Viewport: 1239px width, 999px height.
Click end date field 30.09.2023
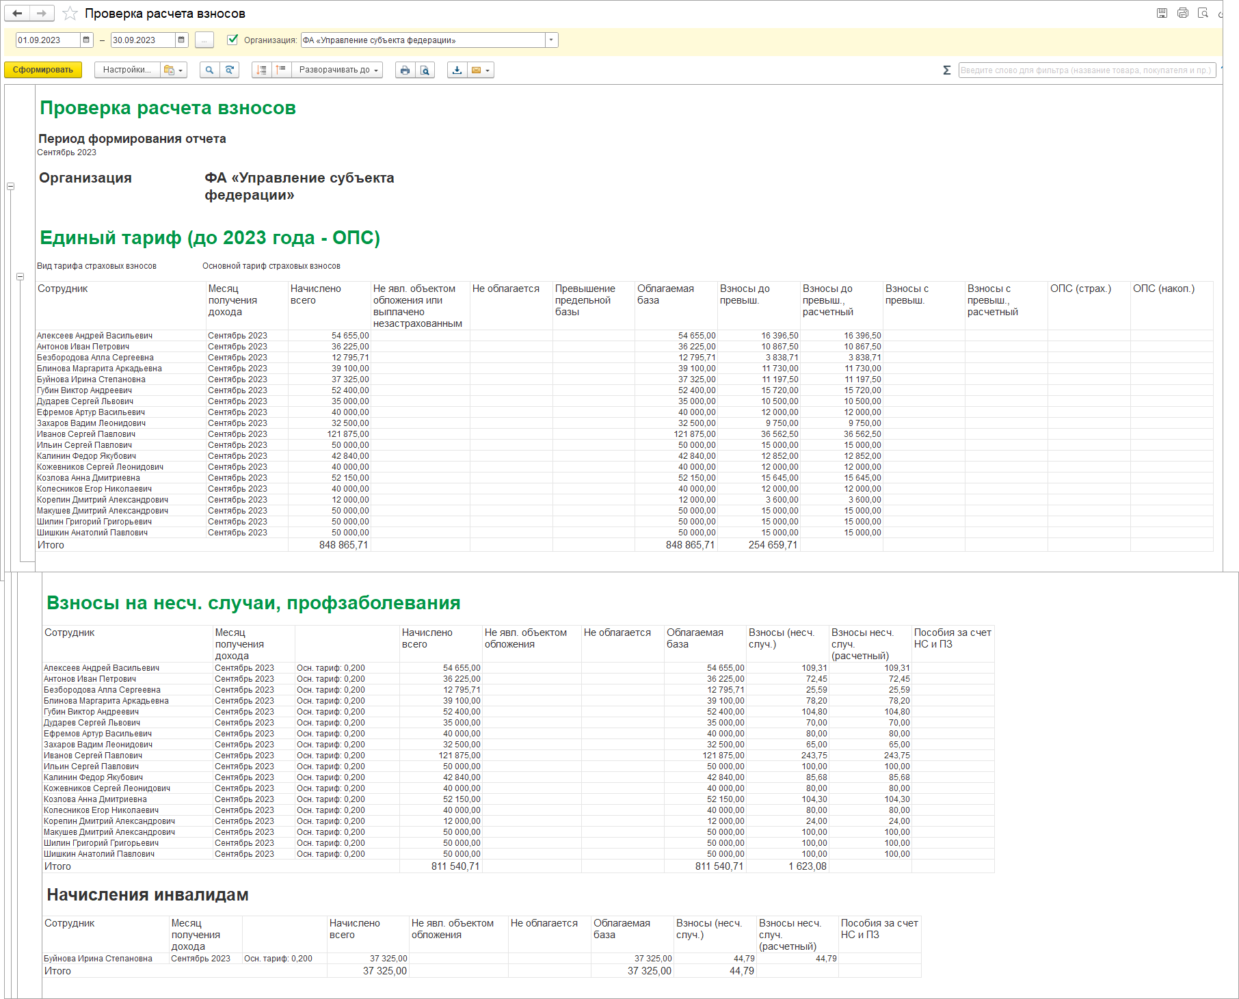tap(143, 40)
